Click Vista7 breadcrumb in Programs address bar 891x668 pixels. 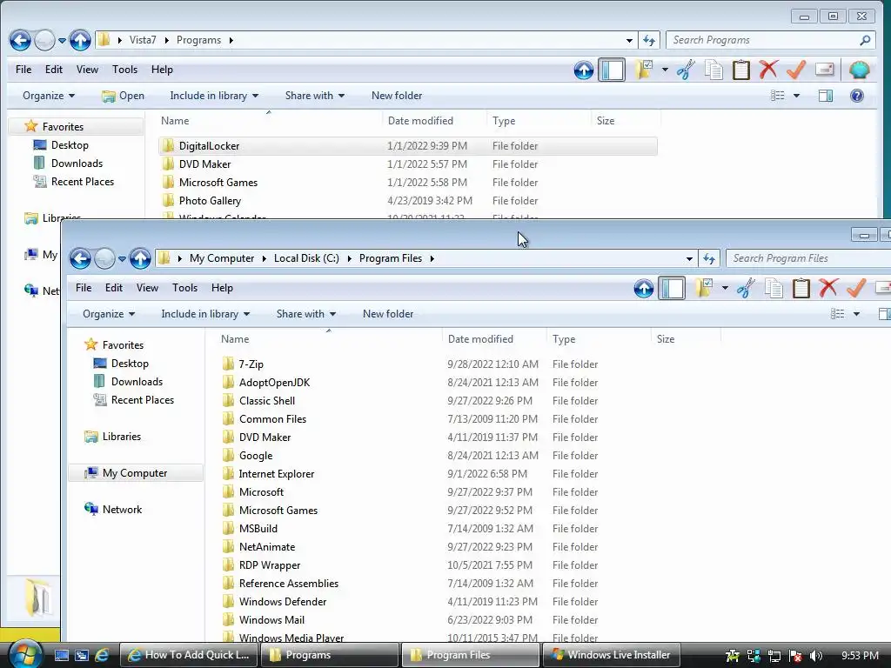(x=143, y=40)
